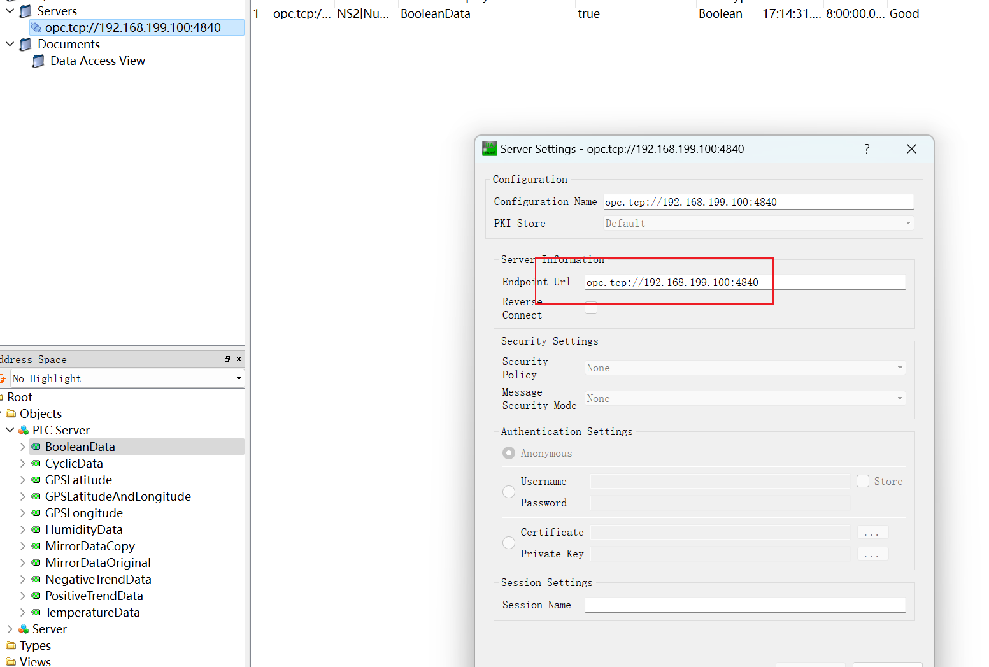Click the BooleanData variable icon
The height and width of the screenshot is (667, 989).
(36, 447)
